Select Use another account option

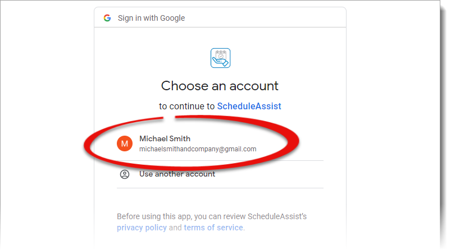(177, 174)
